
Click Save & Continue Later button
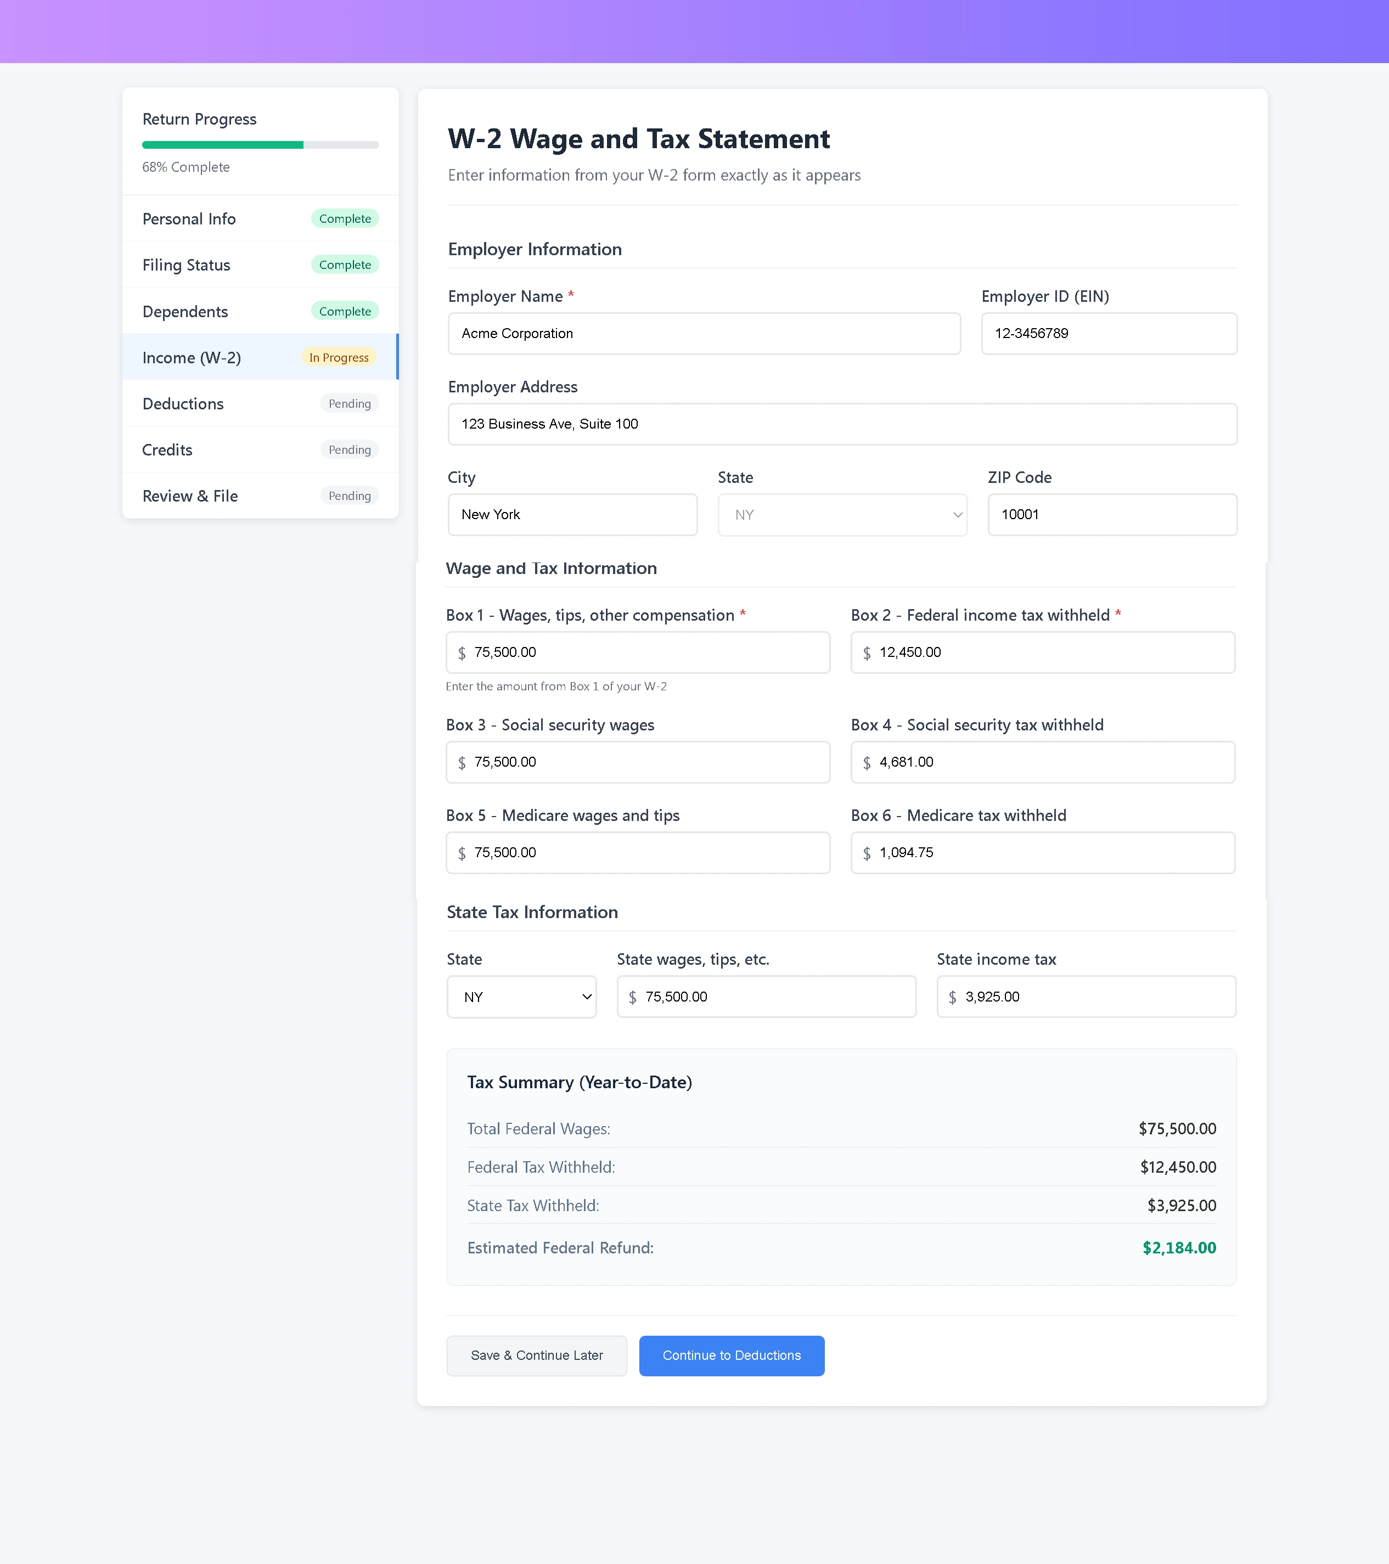537,1356
